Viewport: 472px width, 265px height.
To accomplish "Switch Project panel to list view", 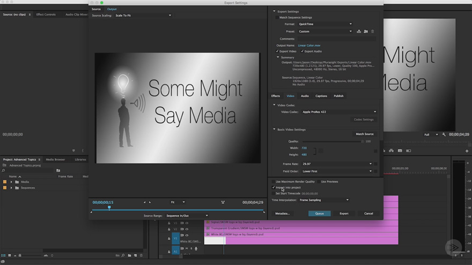I will (3, 255).
